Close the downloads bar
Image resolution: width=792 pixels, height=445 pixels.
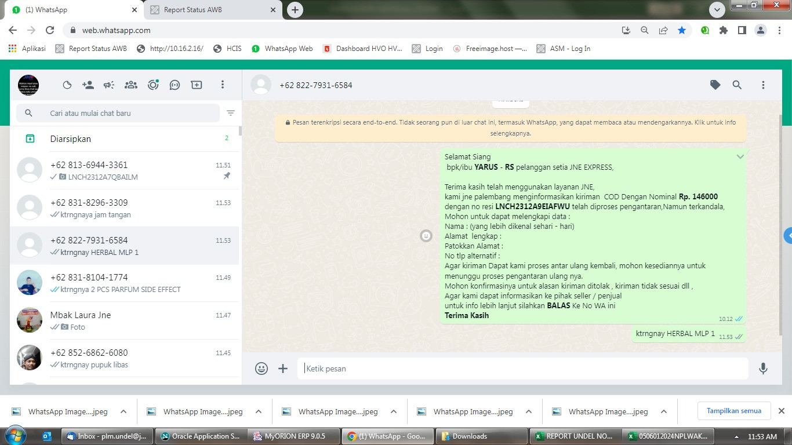tap(782, 411)
